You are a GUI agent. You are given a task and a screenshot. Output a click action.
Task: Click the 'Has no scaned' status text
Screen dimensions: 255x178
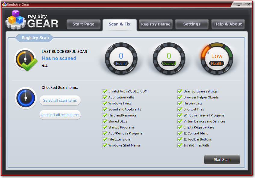point(59,58)
